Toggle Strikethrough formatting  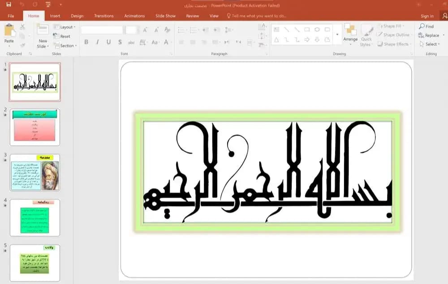[131, 43]
